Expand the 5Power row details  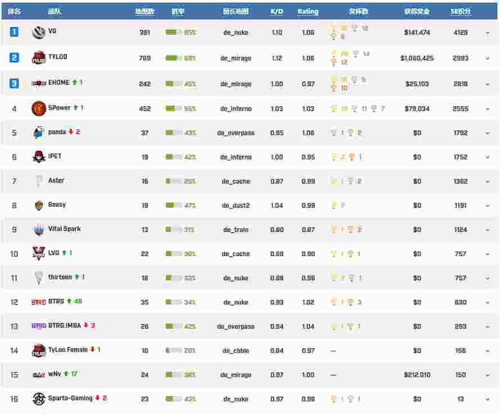click(x=487, y=109)
